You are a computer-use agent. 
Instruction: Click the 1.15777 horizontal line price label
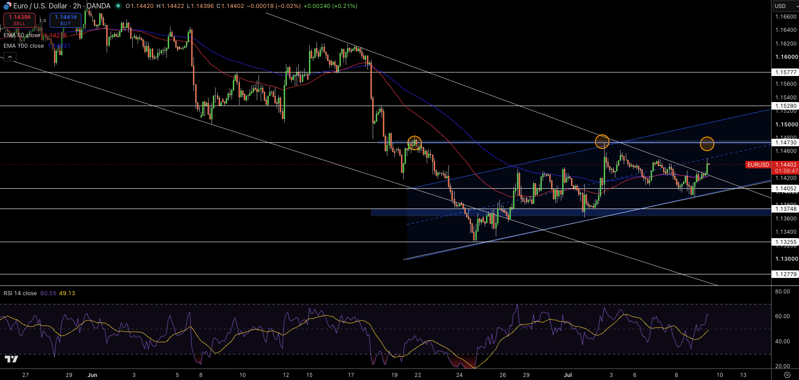tap(785, 72)
